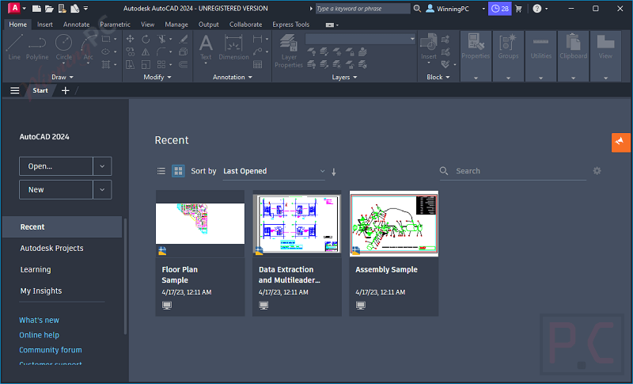This screenshot has width=633, height=384.
Task: Open Autodesk Projects in sidebar
Action: (x=51, y=249)
